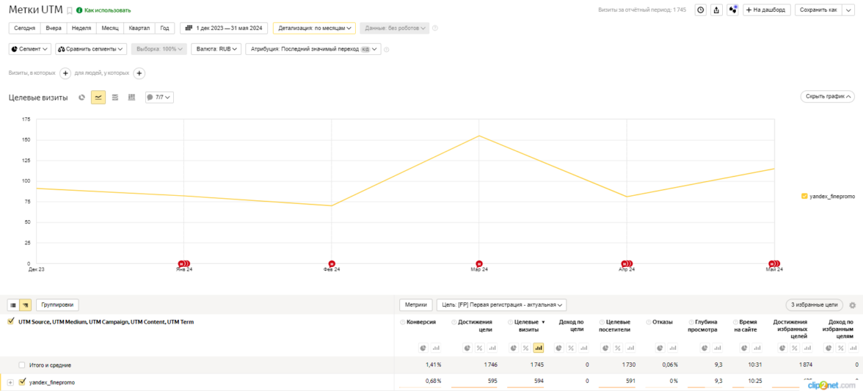
Task: Open the 7/7 annotations dropdown
Action: pos(160,98)
